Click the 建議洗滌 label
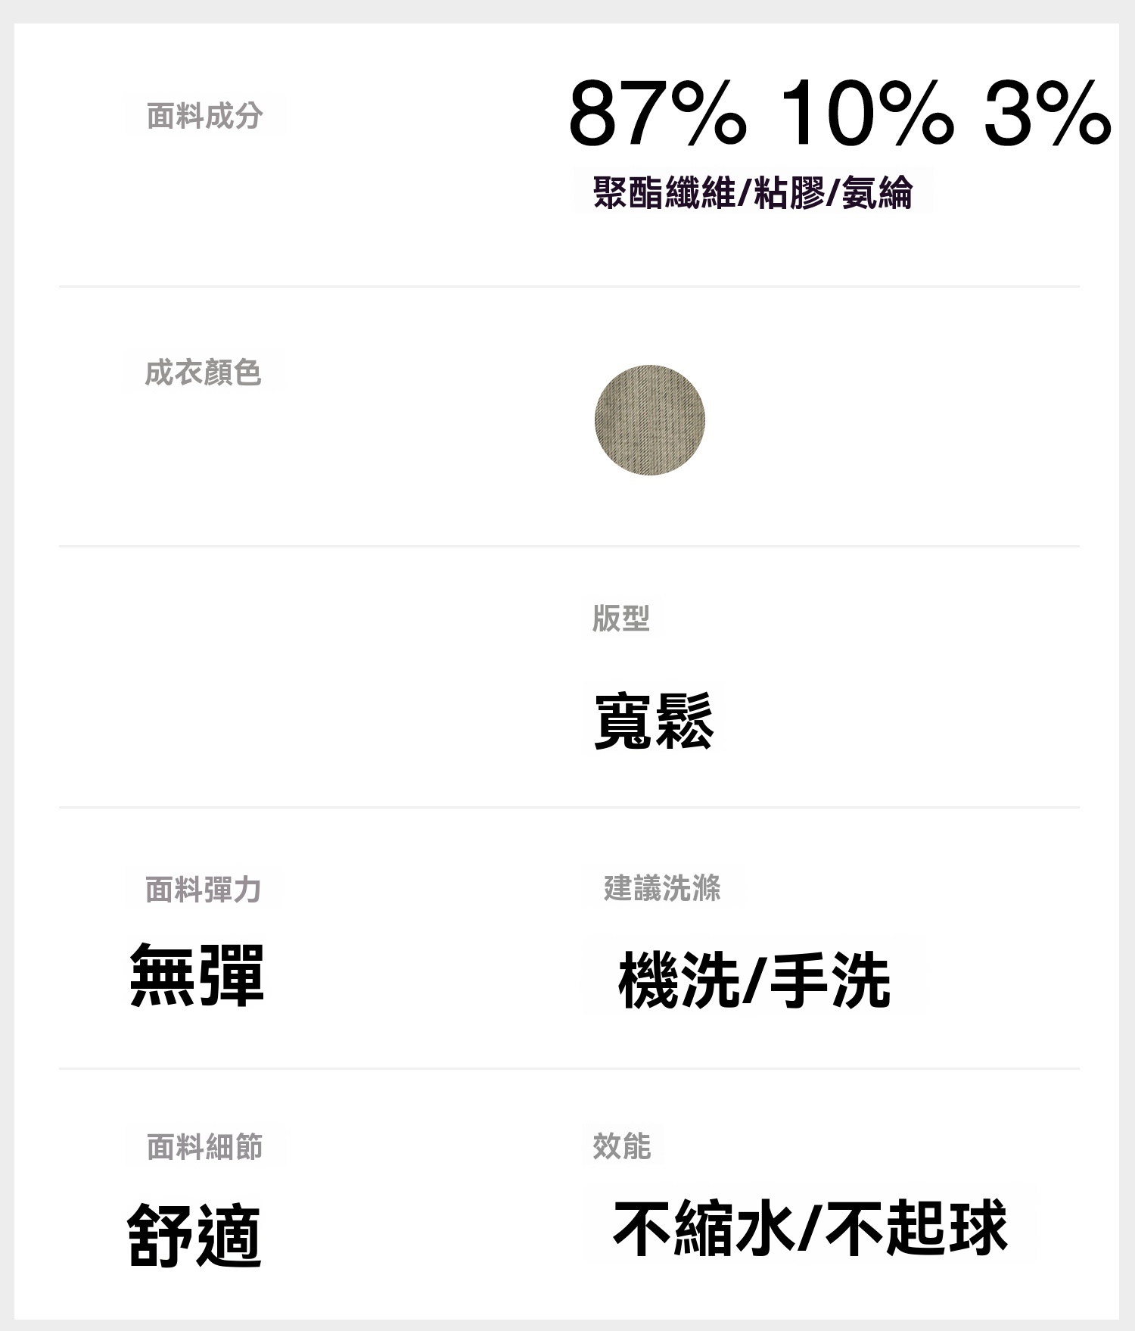 click(x=662, y=888)
